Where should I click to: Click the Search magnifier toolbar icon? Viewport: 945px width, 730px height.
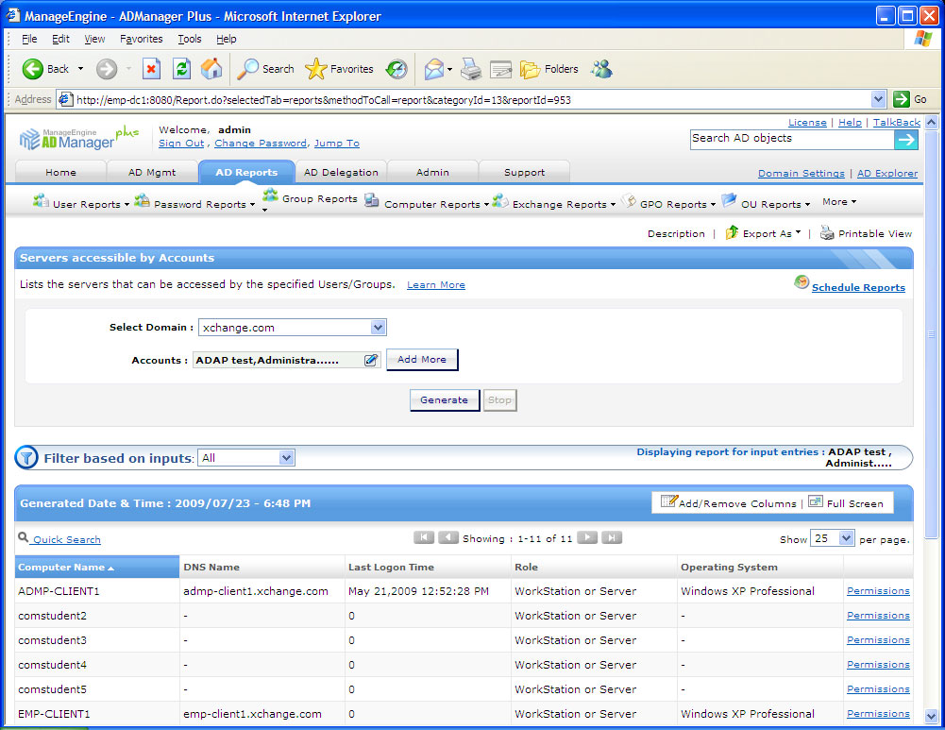(247, 69)
